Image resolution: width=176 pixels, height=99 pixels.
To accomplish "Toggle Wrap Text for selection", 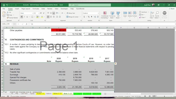I will tap(71, 13).
